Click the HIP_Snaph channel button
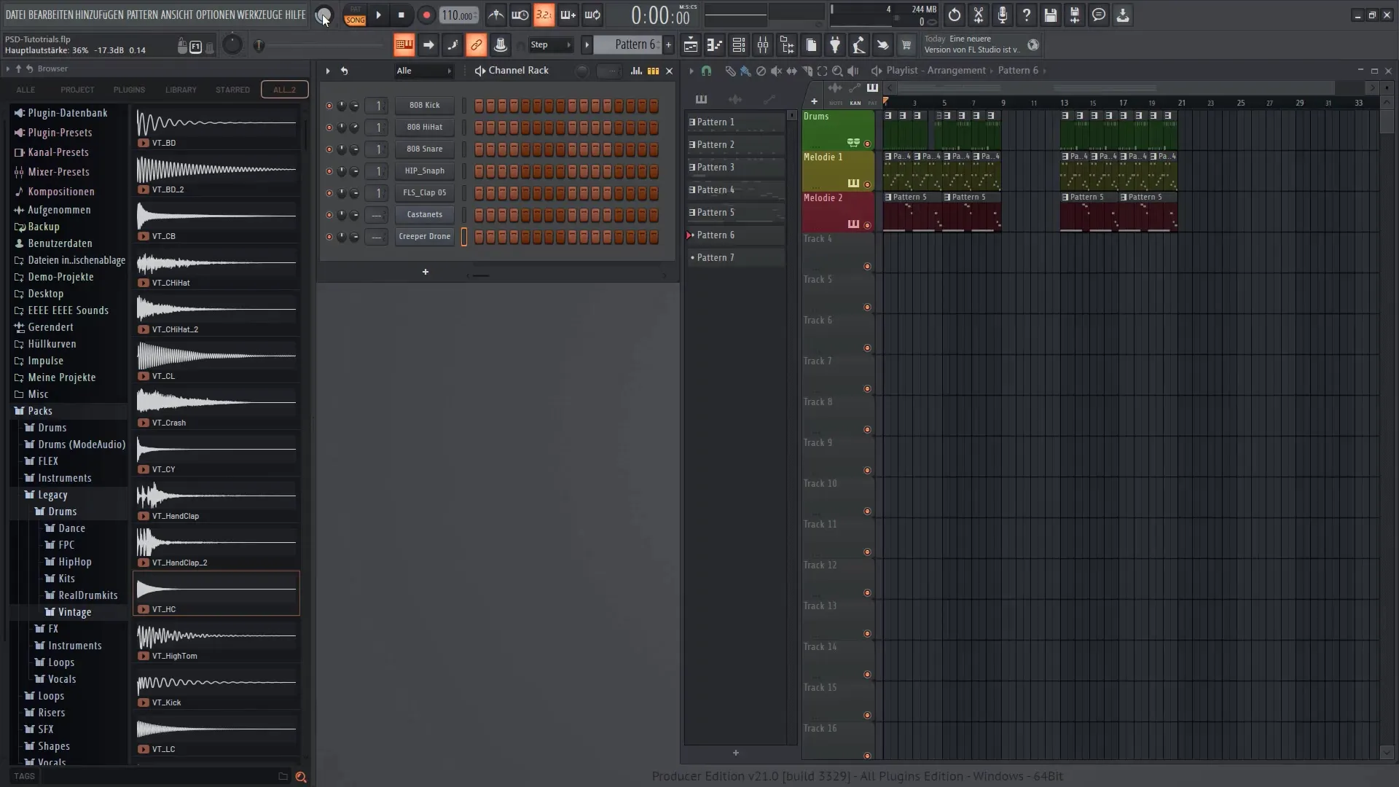The image size is (1399, 787). tap(425, 171)
